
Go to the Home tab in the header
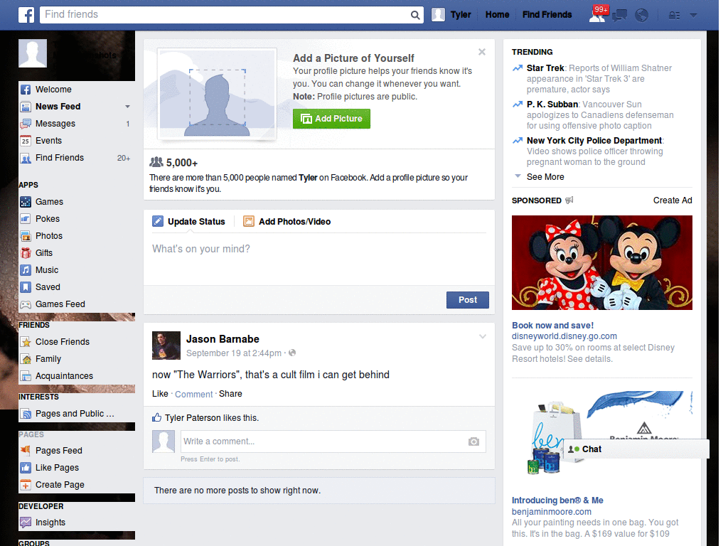(497, 15)
